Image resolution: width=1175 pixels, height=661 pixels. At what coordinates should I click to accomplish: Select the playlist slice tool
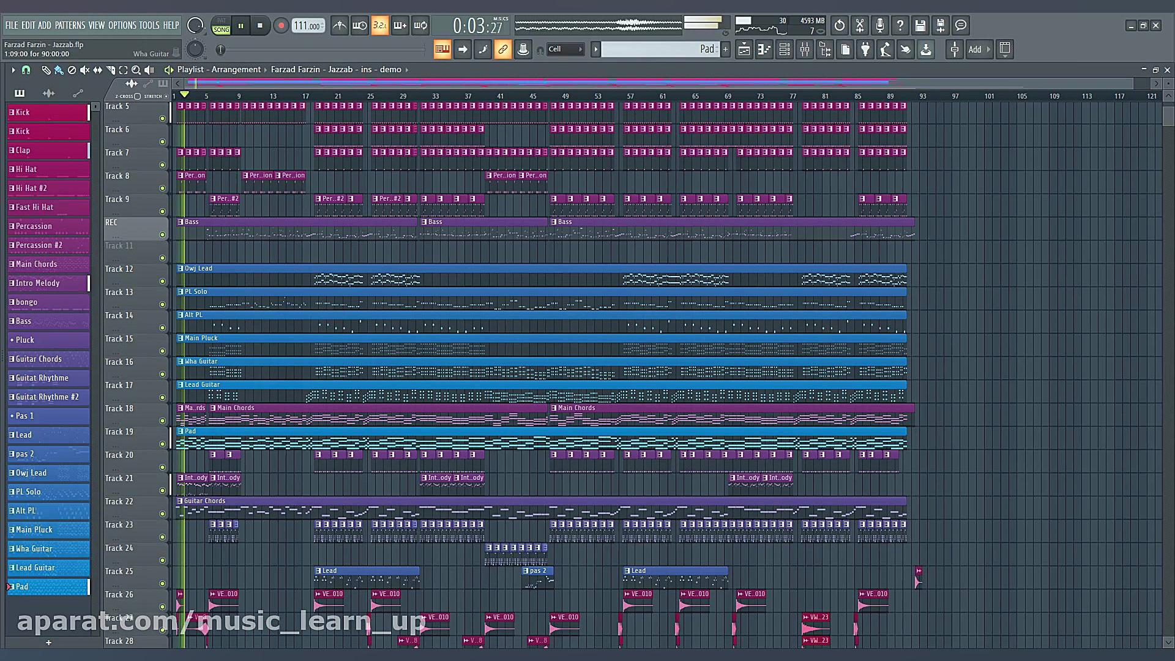[x=110, y=70]
